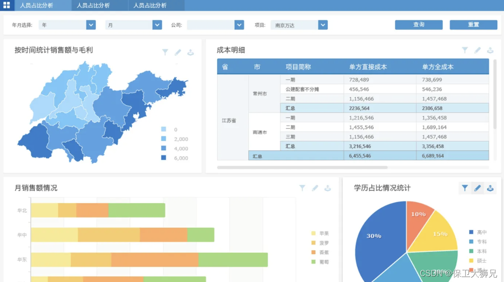Viewport: 504px width, 282px height.
Task: Open the 年 year dropdown
Action: pyautogui.click(x=67, y=25)
